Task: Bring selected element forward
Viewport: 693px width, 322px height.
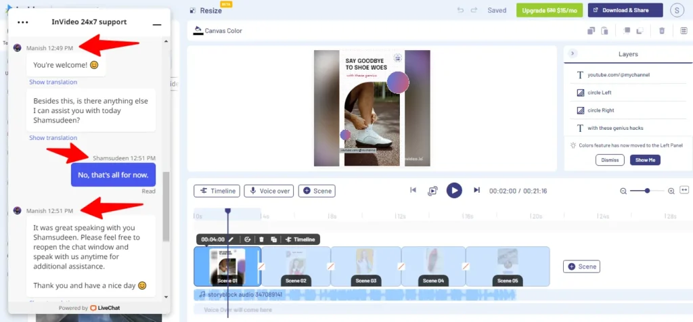Action: pyautogui.click(x=627, y=31)
